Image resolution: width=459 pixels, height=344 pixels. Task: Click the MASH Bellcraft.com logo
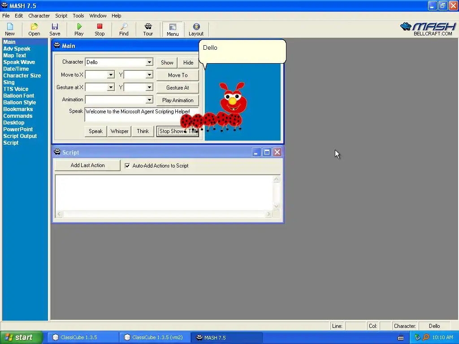tap(428, 29)
